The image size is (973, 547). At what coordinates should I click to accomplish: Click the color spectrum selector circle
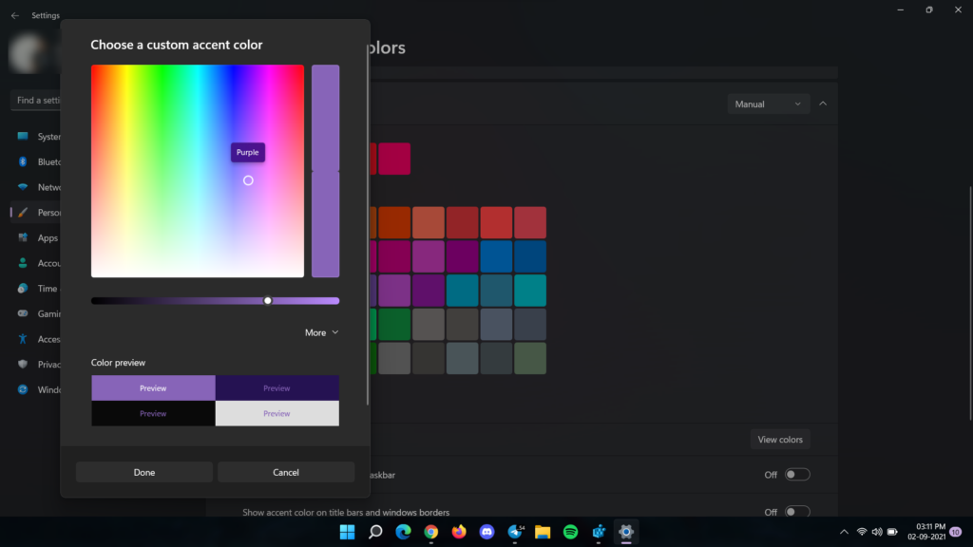pyautogui.click(x=248, y=180)
